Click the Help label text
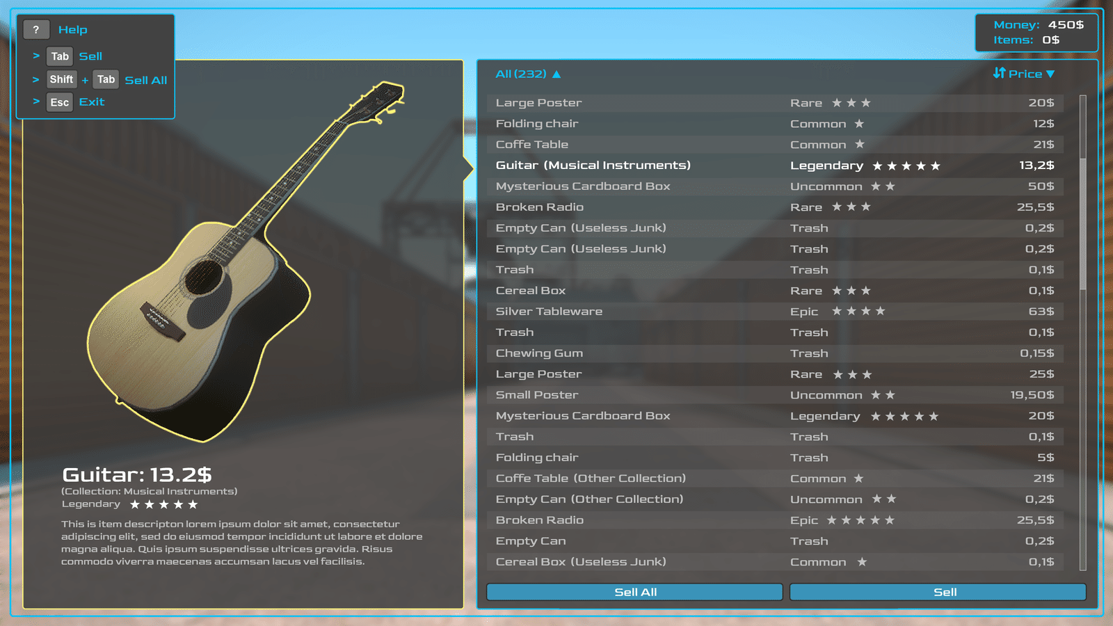 coord(73,29)
